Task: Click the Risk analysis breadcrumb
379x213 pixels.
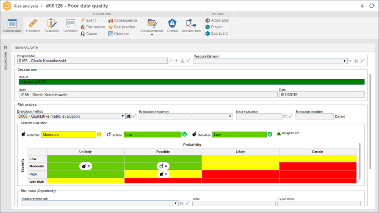Action: (x=26, y=6)
